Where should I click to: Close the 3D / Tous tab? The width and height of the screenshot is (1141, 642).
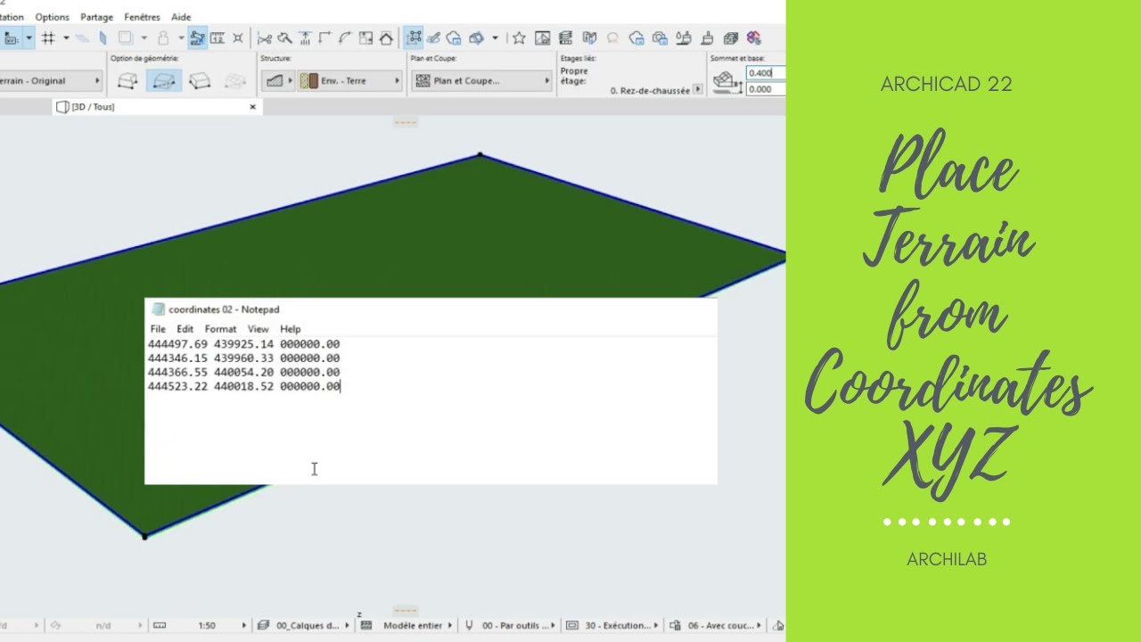tap(252, 107)
